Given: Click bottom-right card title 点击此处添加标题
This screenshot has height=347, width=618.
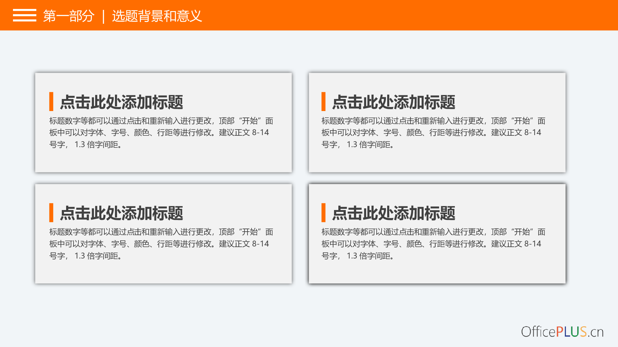Looking at the screenshot, I should (x=394, y=213).
